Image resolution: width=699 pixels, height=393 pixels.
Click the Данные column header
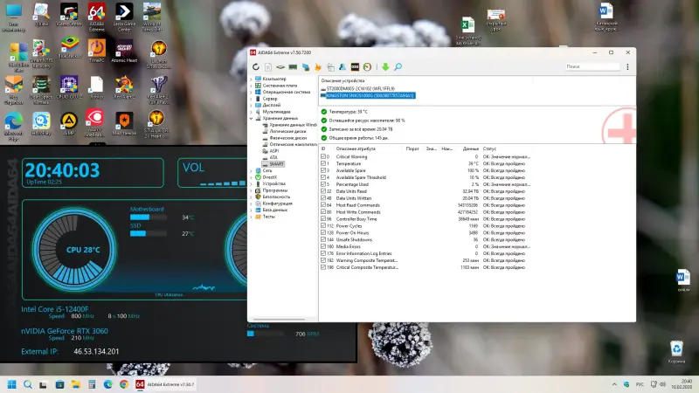[470, 148]
